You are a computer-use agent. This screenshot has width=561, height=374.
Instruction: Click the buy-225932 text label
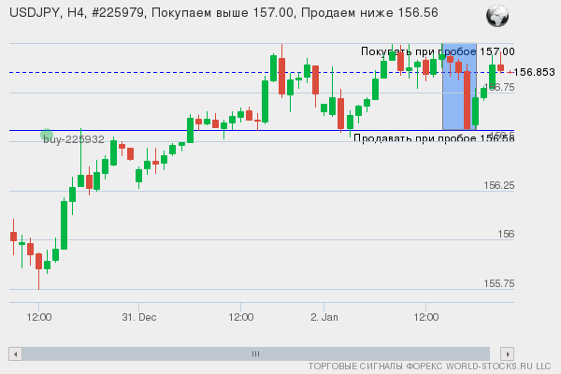coord(74,139)
